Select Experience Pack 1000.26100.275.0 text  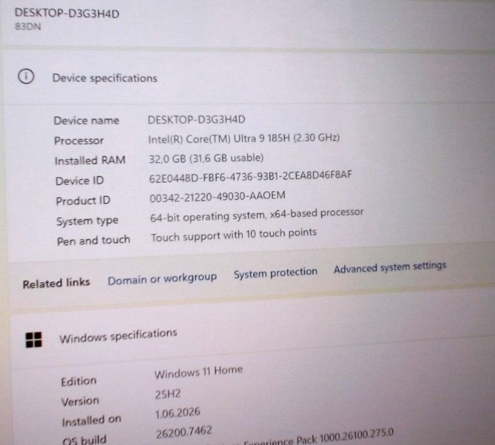[x=319, y=438]
